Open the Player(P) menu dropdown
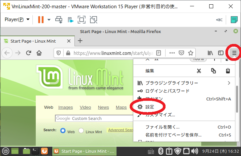 click(x=17, y=19)
